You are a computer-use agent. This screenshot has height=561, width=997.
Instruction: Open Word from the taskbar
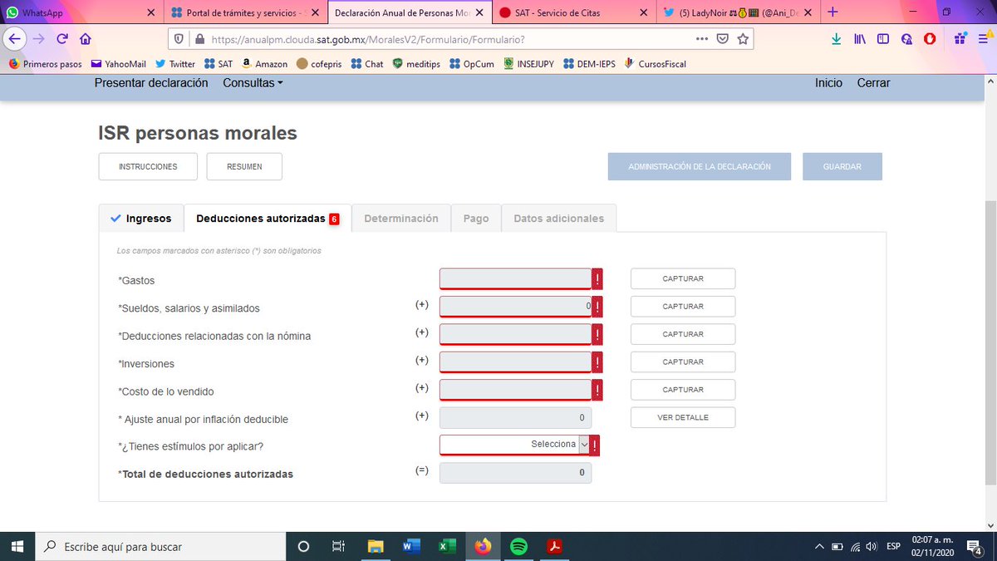(411, 546)
